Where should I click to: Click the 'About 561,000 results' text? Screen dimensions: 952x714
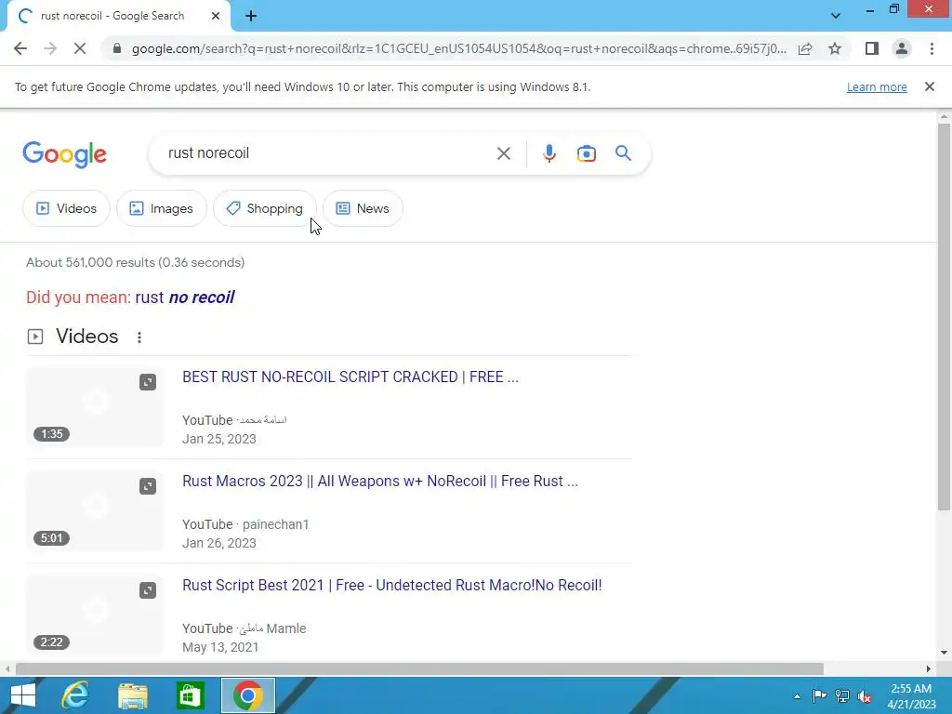click(x=136, y=262)
